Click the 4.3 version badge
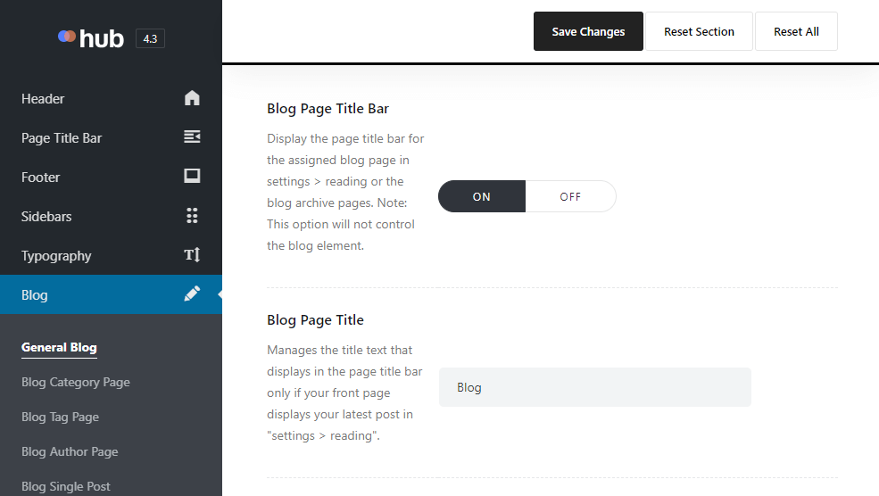The image size is (879, 496). click(150, 38)
